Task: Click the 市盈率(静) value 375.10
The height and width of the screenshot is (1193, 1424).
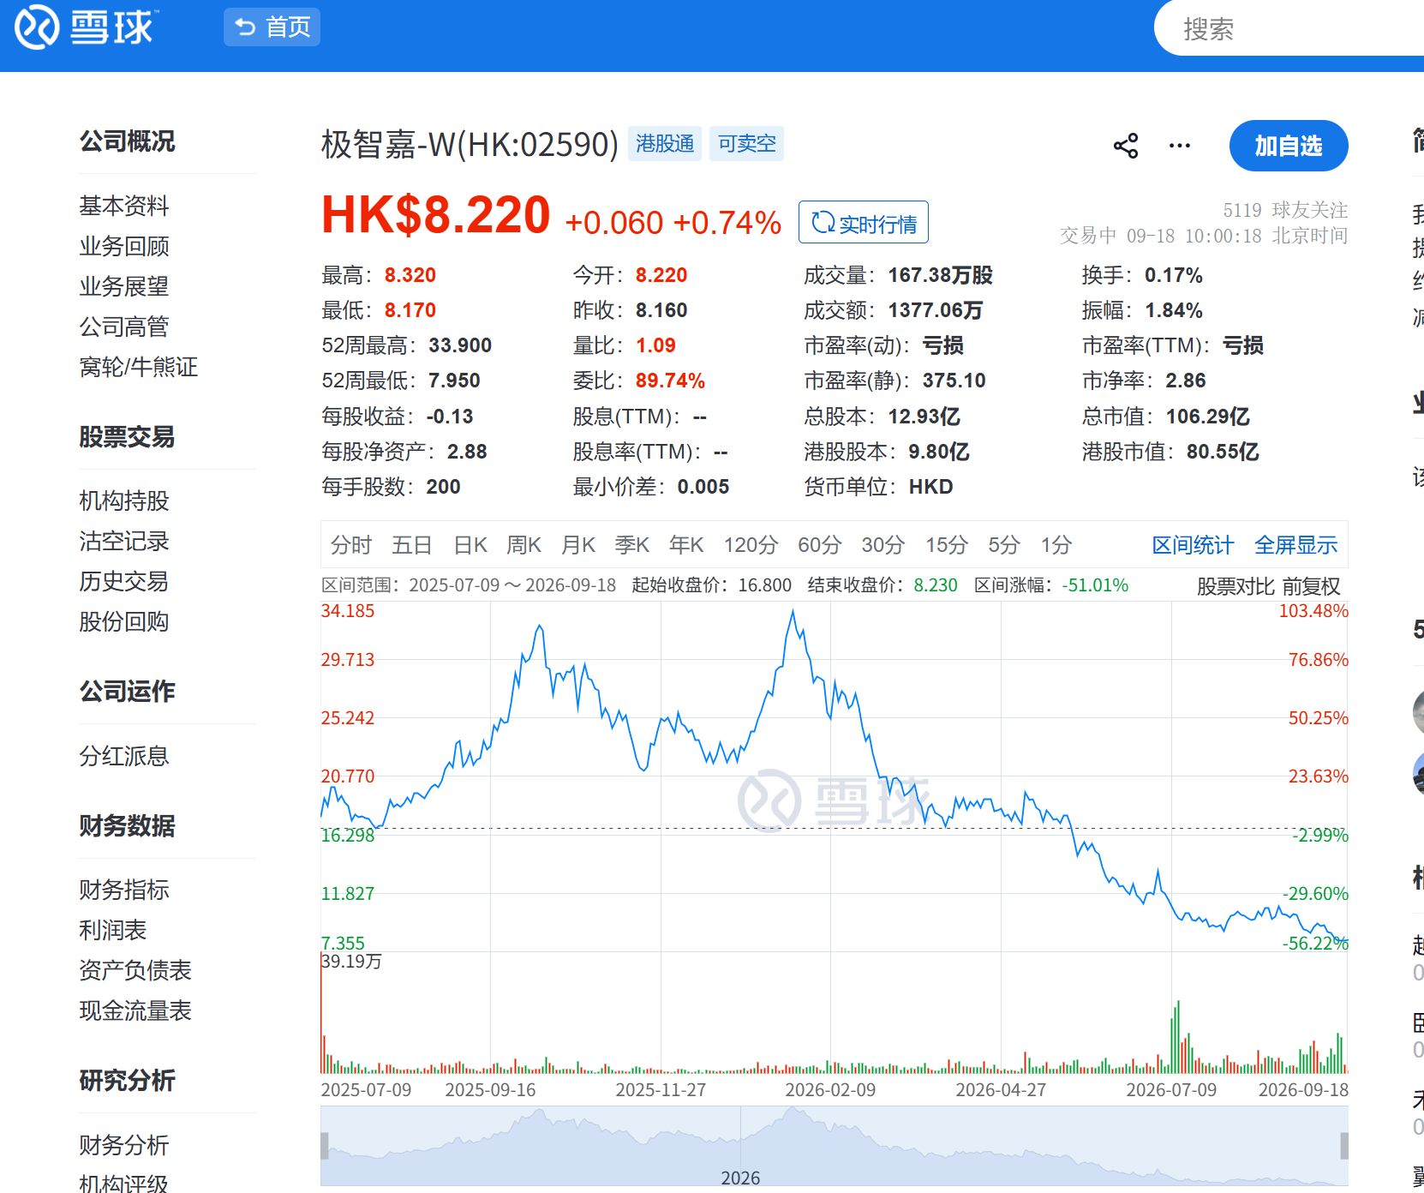Action: click(x=954, y=381)
